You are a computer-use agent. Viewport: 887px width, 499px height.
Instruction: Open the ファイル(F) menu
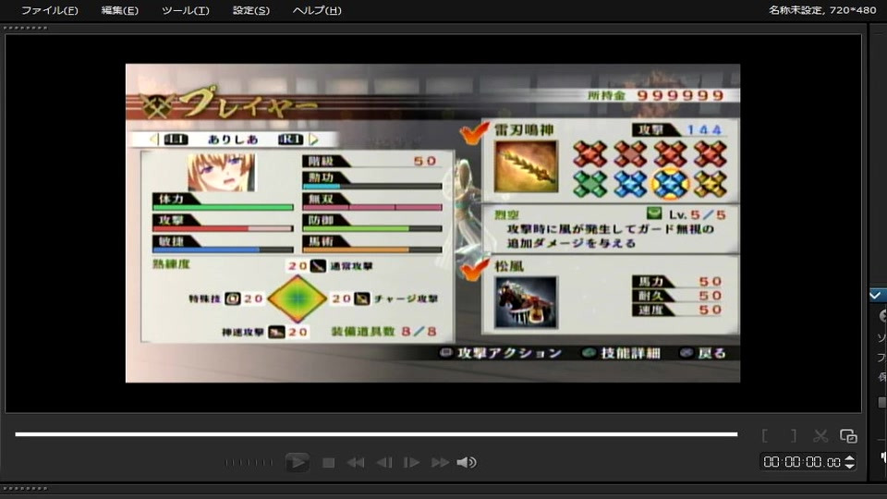coord(49,10)
